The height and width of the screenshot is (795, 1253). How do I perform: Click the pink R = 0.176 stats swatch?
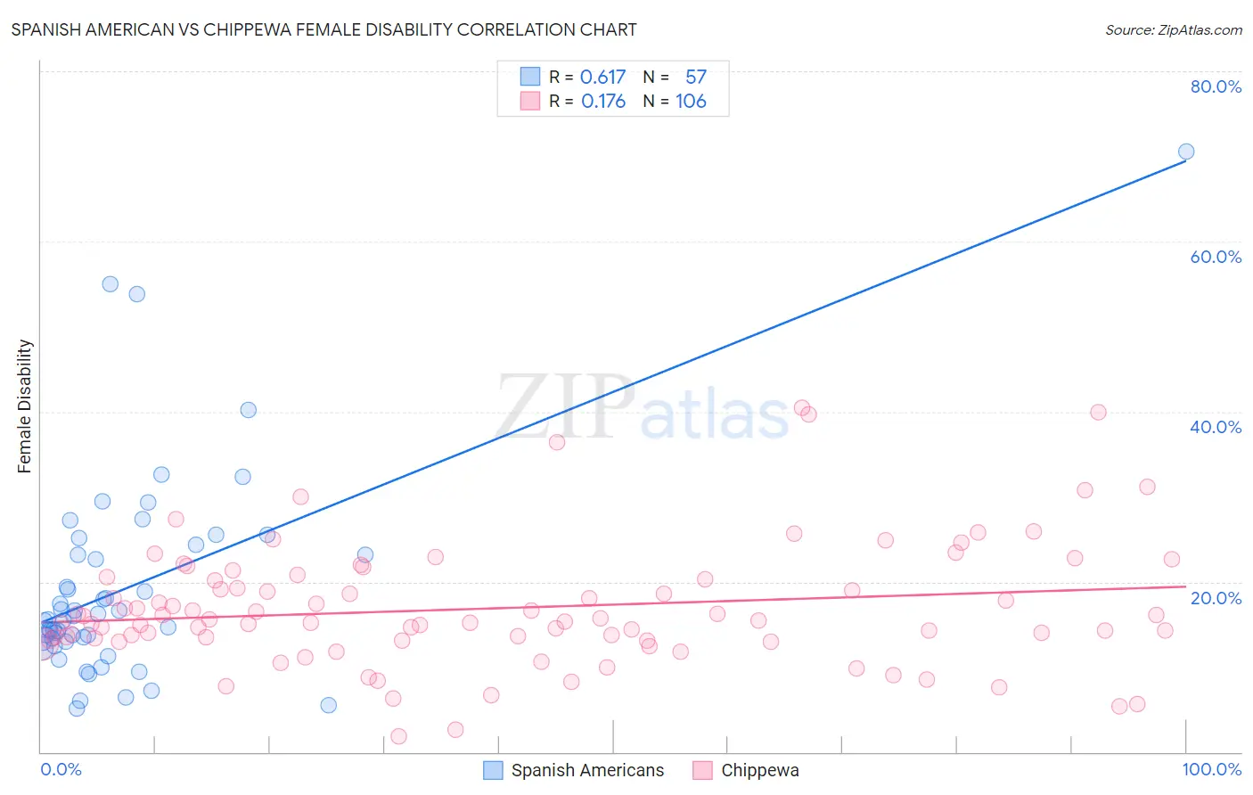click(x=530, y=101)
